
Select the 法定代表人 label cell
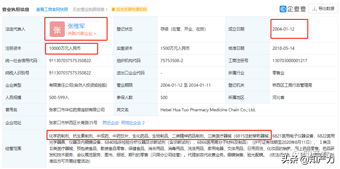pos(24,29)
